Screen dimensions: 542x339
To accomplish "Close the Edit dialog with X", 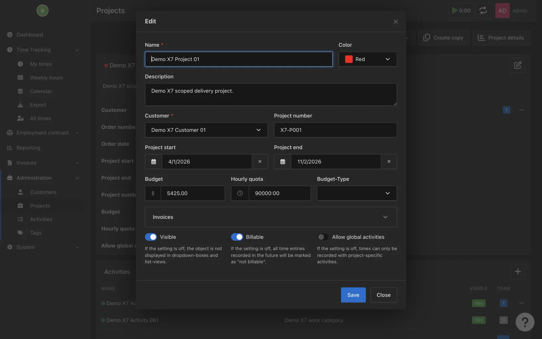I will point(396,22).
